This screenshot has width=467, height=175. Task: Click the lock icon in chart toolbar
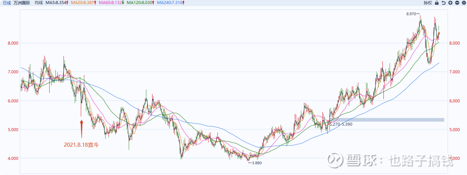coord(437,3)
